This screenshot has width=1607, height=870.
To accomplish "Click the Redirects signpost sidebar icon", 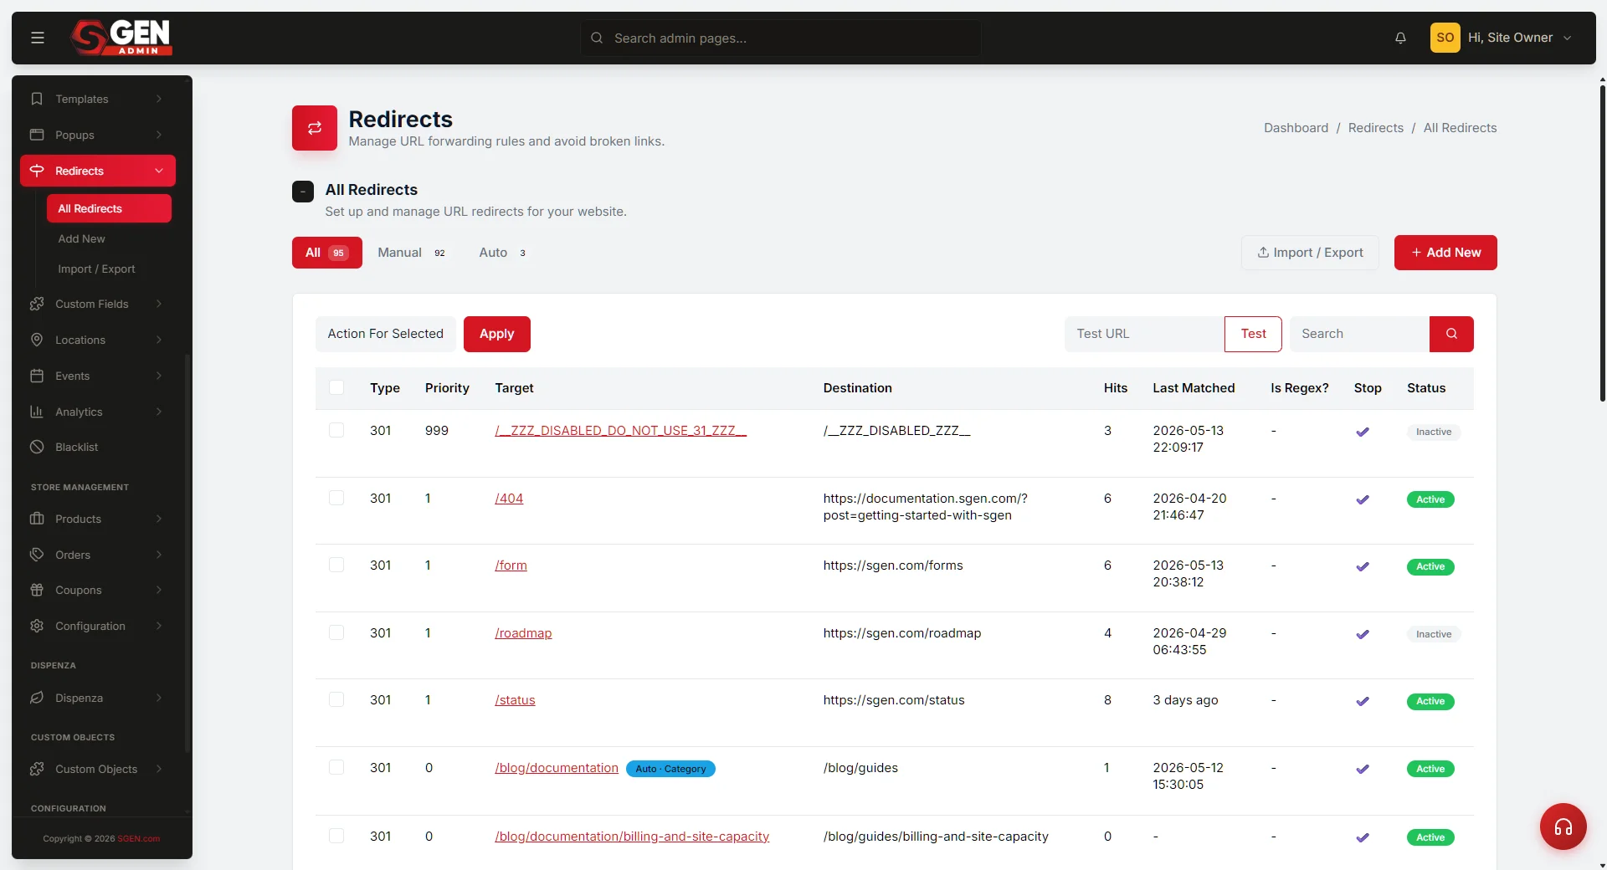I will pyautogui.click(x=37, y=171).
